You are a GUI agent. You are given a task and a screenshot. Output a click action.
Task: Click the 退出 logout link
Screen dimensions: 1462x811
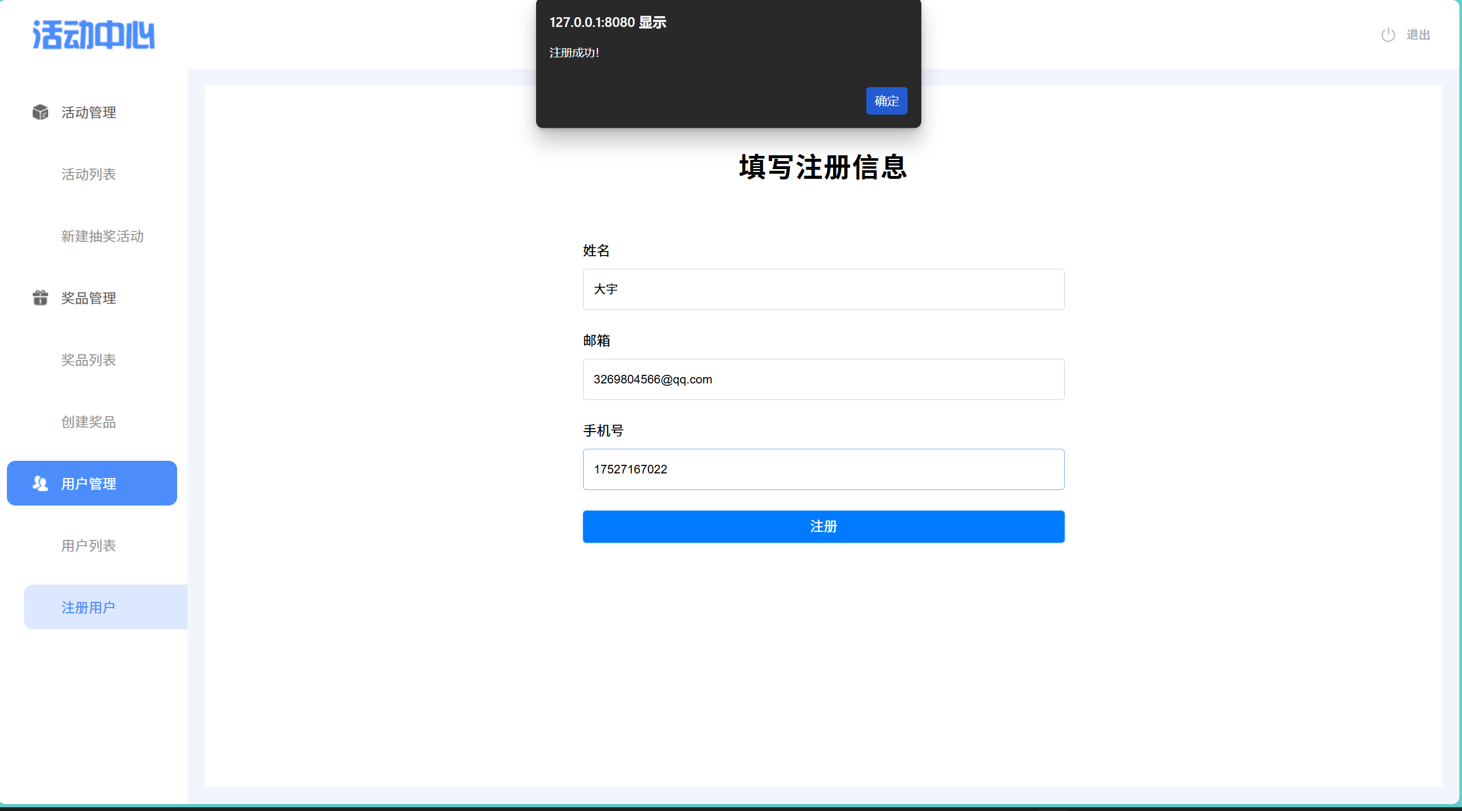(1417, 35)
